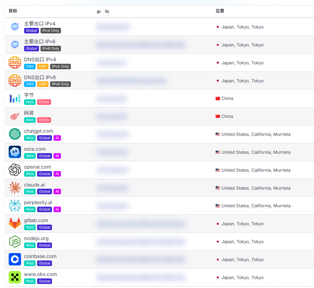The height and width of the screenshot is (288, 314).
Task: Click blurred IP value in 字节 row
Action: click(x=112, y=99)
